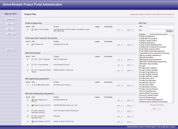Edit Sheri's Pipeline 4.26.2013 file

[x=119, y=122]
